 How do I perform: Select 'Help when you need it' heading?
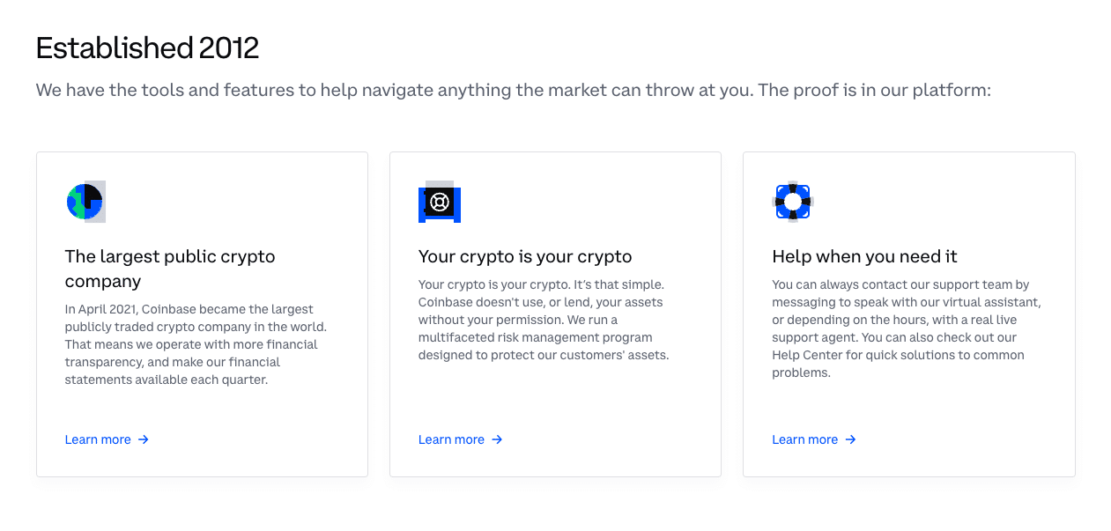[864, 256]
